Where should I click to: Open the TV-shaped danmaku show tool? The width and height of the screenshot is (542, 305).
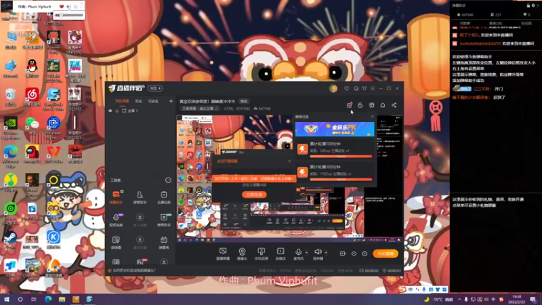click(164, 242)
